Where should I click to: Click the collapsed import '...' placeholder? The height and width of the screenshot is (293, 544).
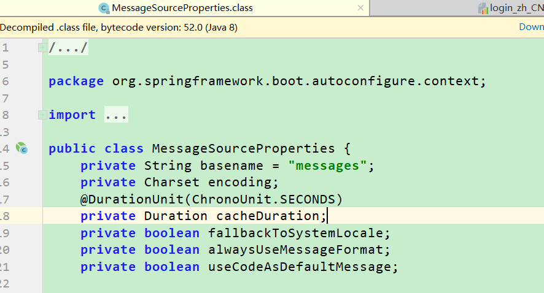pos(116,115)
